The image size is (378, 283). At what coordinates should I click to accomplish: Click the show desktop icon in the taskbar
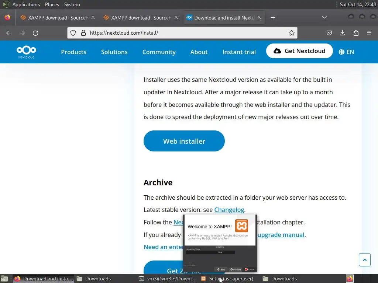pos(4,279)
